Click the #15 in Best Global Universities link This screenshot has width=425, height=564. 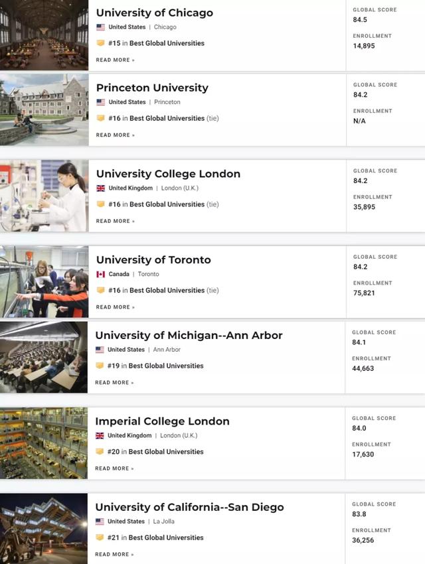[x=156, y=43]
